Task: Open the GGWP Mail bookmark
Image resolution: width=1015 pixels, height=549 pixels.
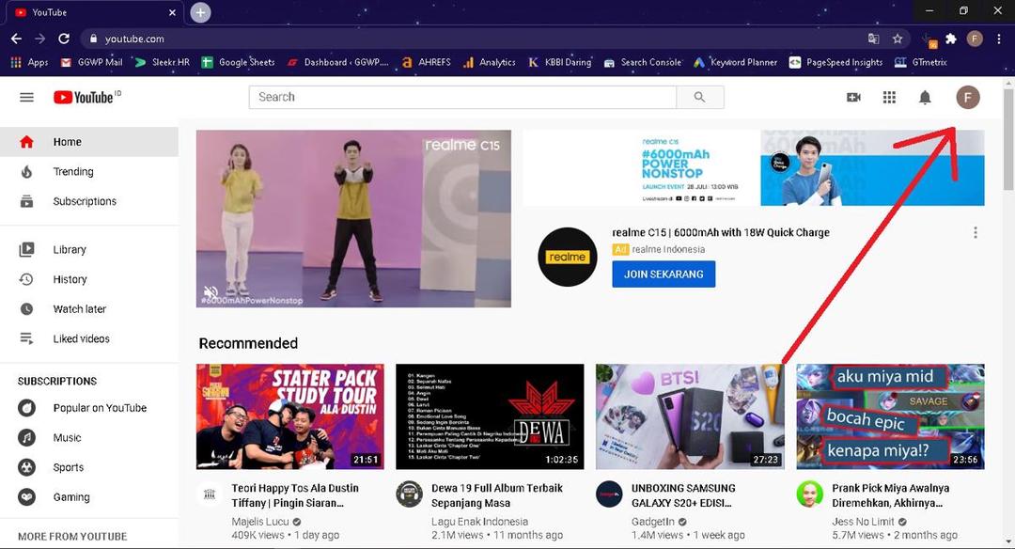Action: (91, 62)
